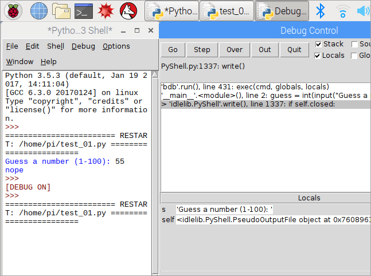
Task: Open the Wolfram wolf icon
Action: 128,11
